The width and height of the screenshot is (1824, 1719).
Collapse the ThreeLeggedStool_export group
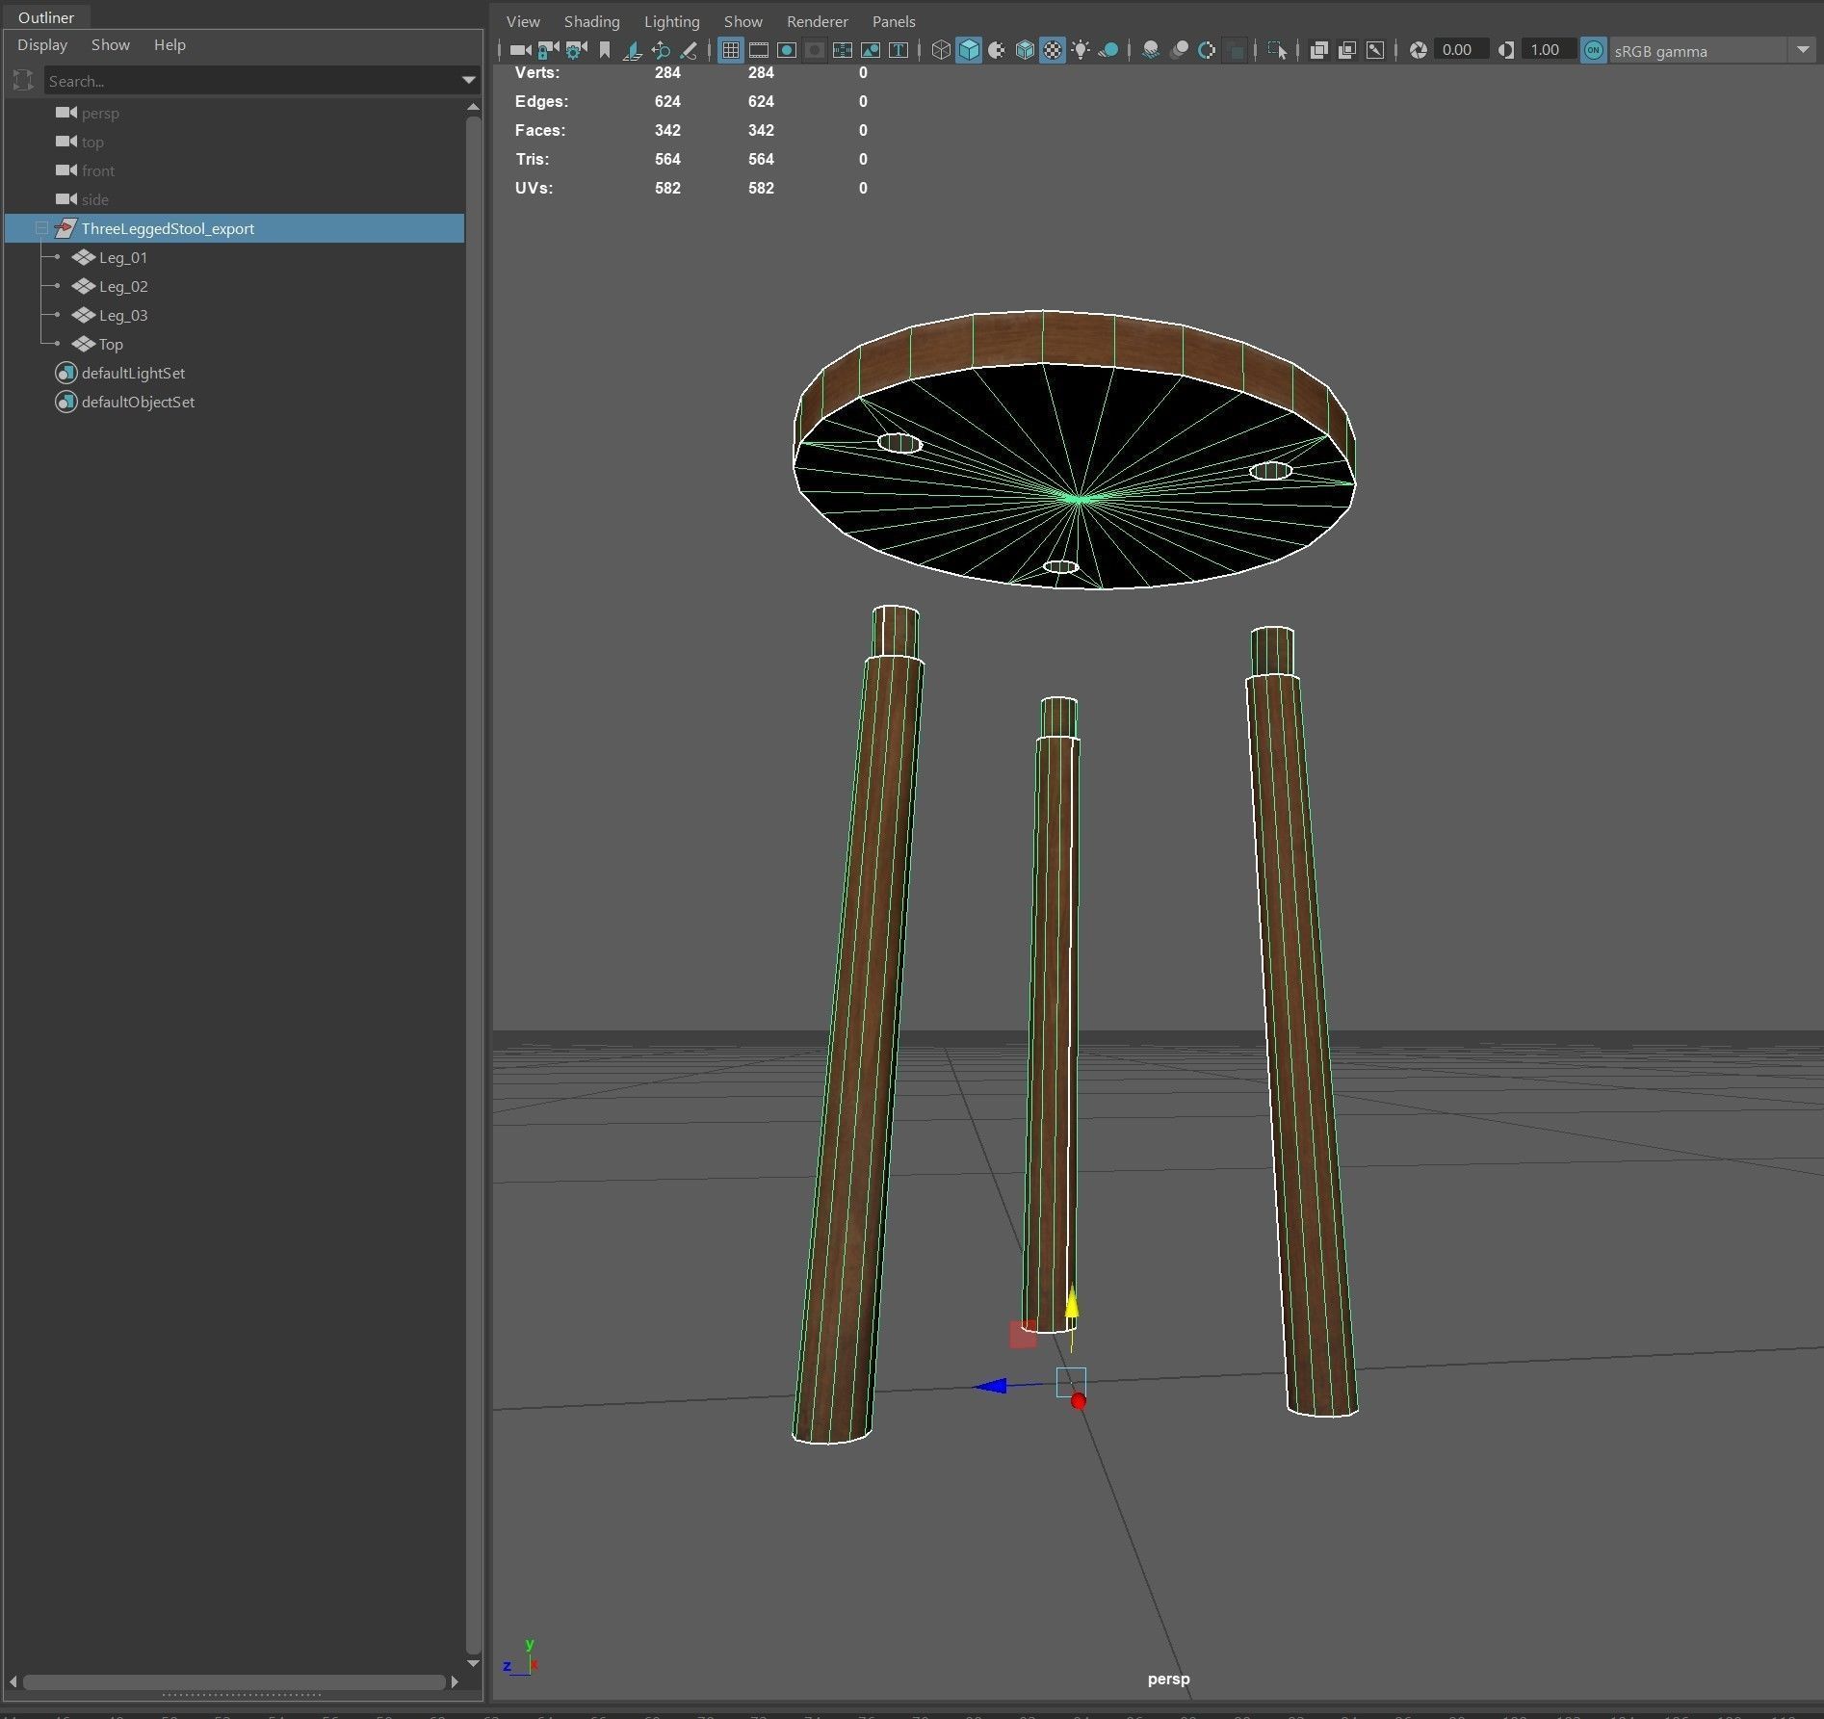pyautogui.click(x=41, y=228)
